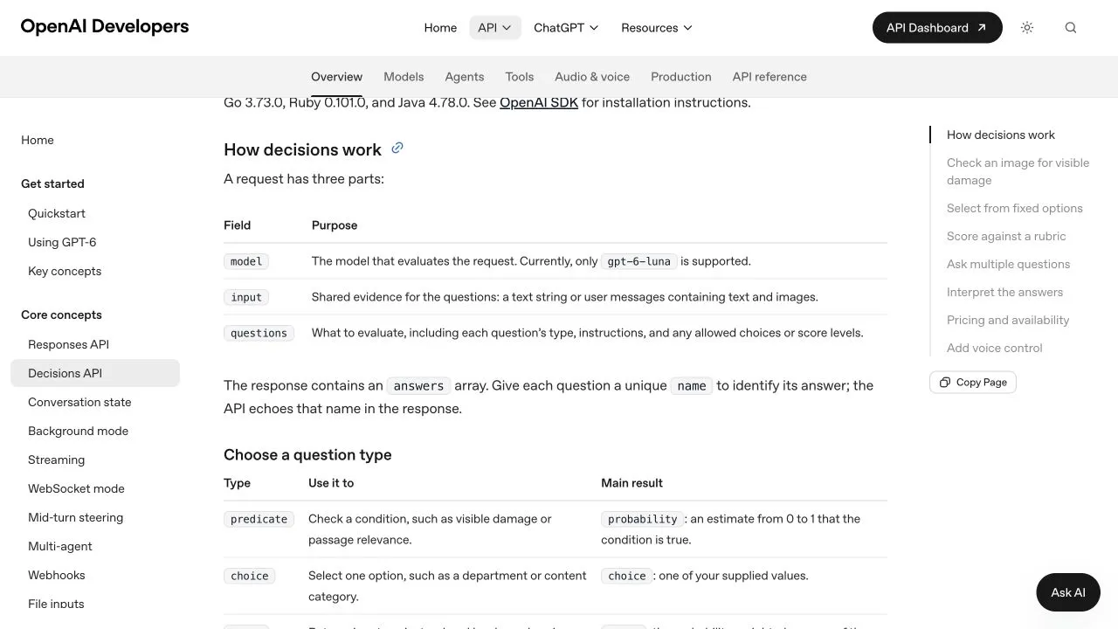This screenshot has height=629, width=1118.
Task: Open the API reference tab
Action: tap(769, 77)
